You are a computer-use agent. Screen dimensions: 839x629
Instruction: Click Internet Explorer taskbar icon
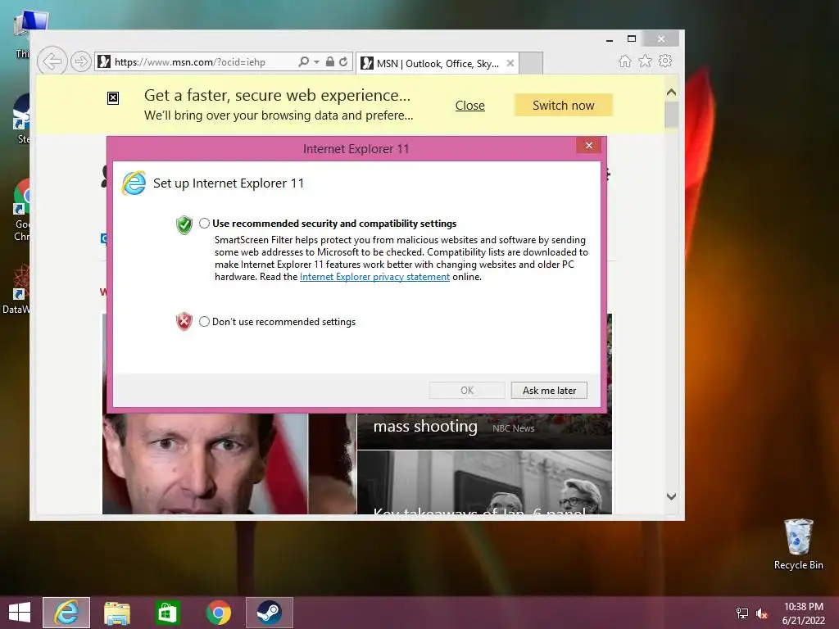[66, 613]
